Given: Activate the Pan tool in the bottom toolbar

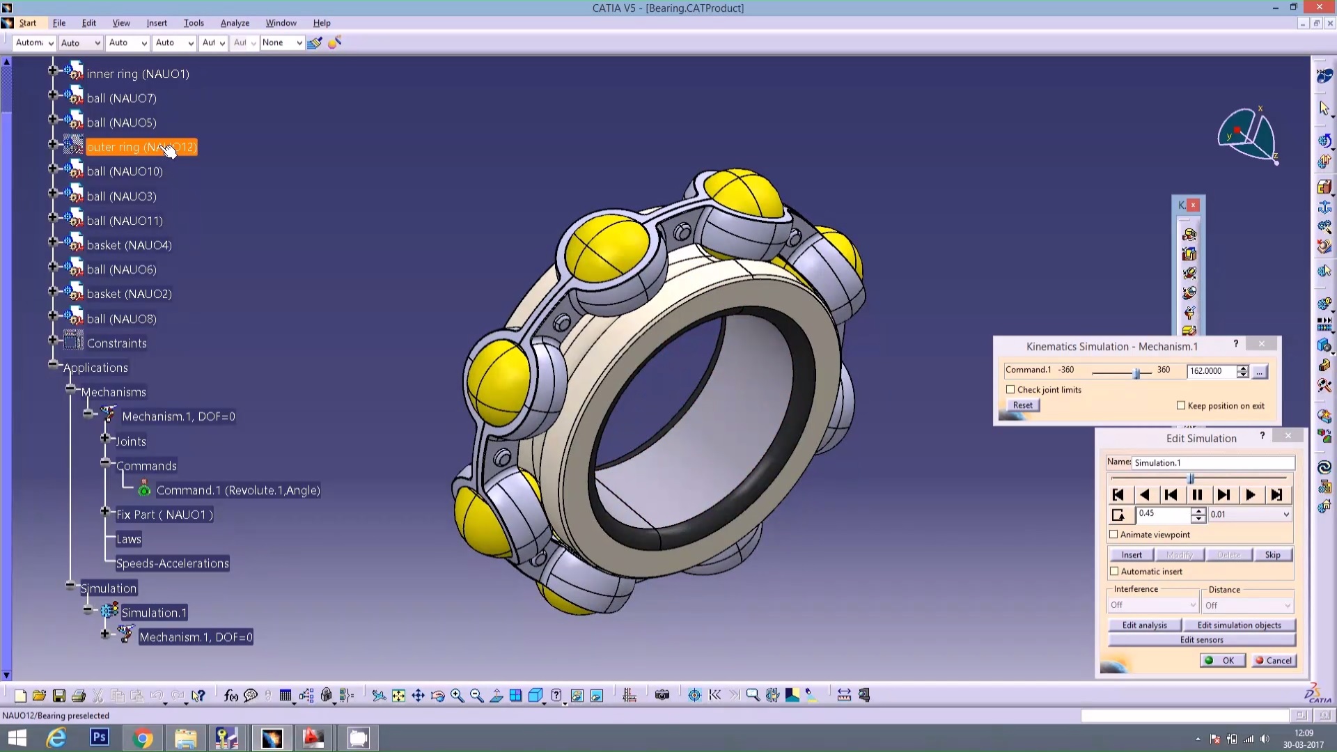Looking at the screenshot, I should (418, 695).
